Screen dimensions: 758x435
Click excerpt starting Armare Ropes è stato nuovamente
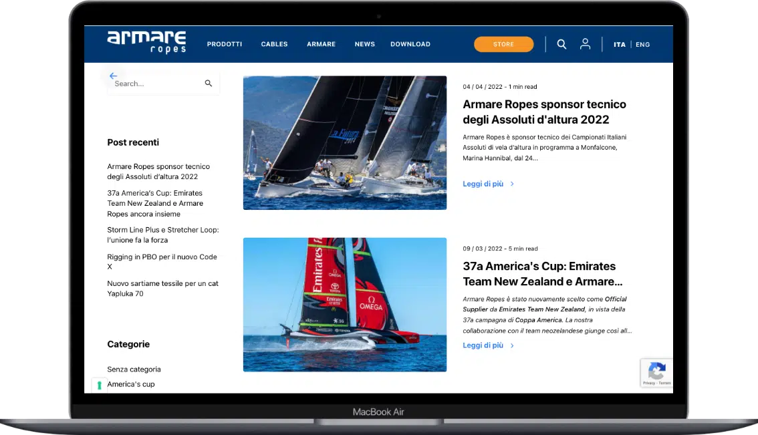547,315
